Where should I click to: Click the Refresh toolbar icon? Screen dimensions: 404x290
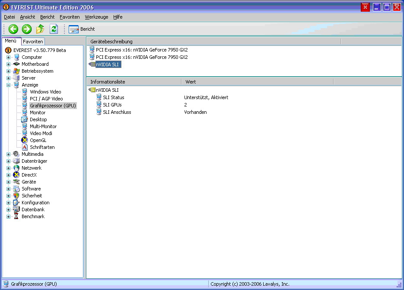[54, 29]
